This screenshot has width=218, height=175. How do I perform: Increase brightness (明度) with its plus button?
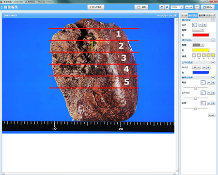click(x=213, y=83)
